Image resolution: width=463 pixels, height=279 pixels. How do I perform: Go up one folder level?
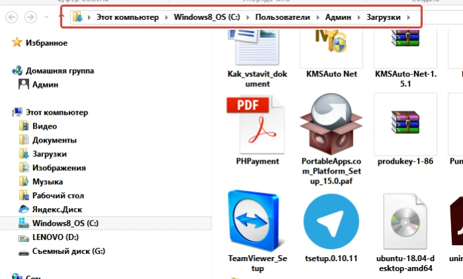click(x=62, y=17)
